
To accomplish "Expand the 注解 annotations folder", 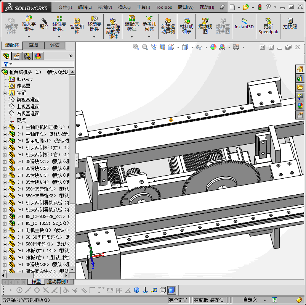I will [x=5, y=93].
